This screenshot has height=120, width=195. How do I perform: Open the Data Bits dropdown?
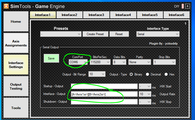point(119,62)
